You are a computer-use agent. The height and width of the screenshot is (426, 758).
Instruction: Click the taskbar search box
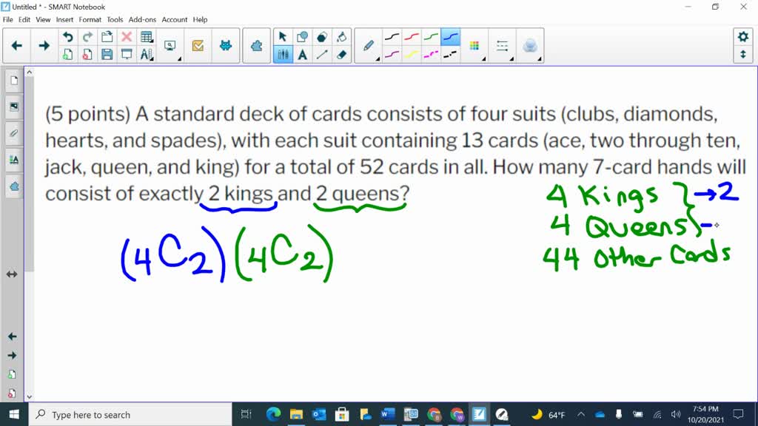tap(130, 414)
